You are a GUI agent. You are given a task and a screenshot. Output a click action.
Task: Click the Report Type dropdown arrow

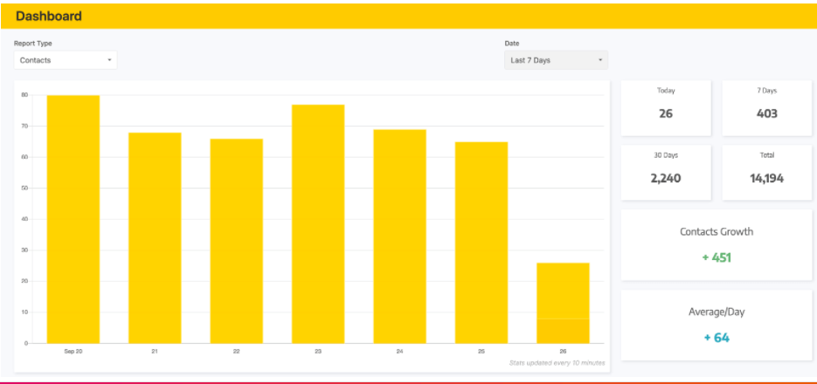pyautogui.click(x=109, y=60)
